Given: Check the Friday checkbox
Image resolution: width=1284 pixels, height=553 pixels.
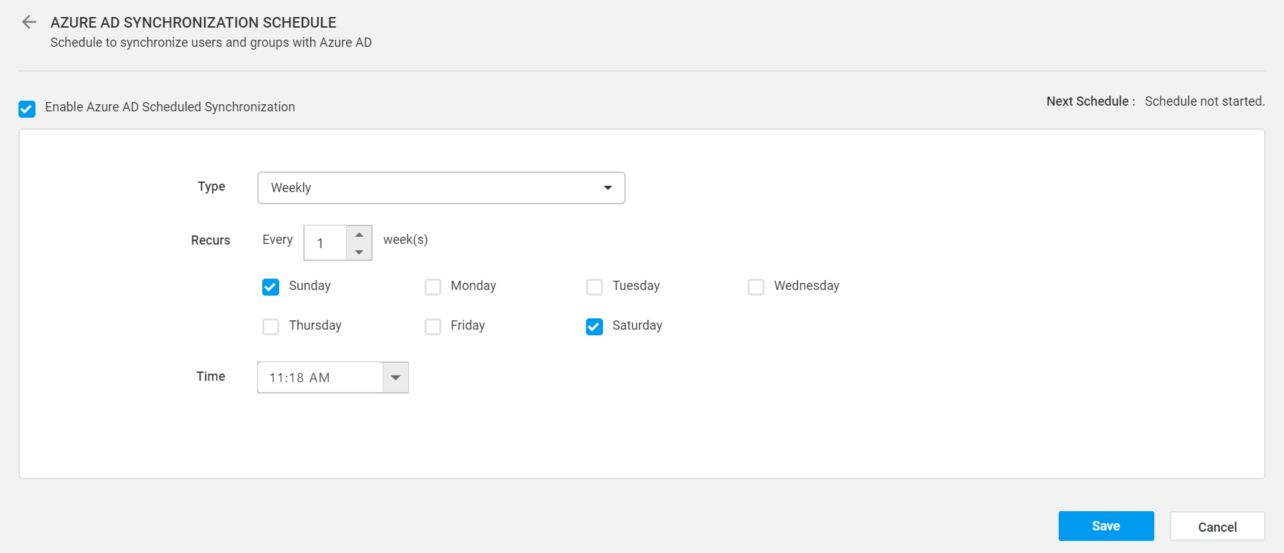Looking at the screenshot, I should coord(433,326).
